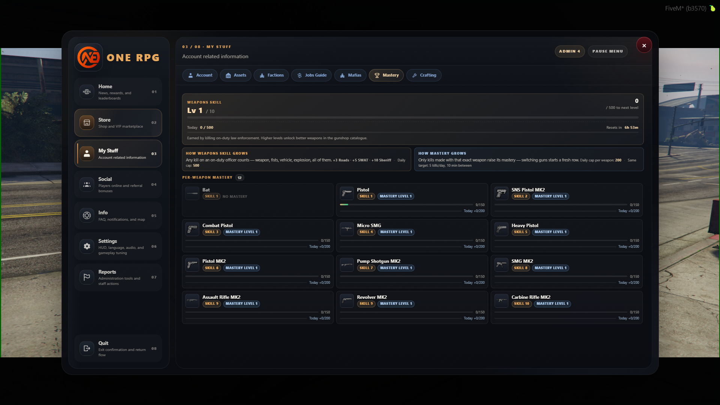Viewport: 720px width, 405px height.
Task: Click the Info lifebuoy icon
Action: [87, 215]
